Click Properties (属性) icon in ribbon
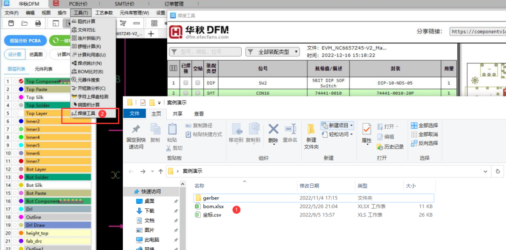The image size is (506, 250). [367, 129]
